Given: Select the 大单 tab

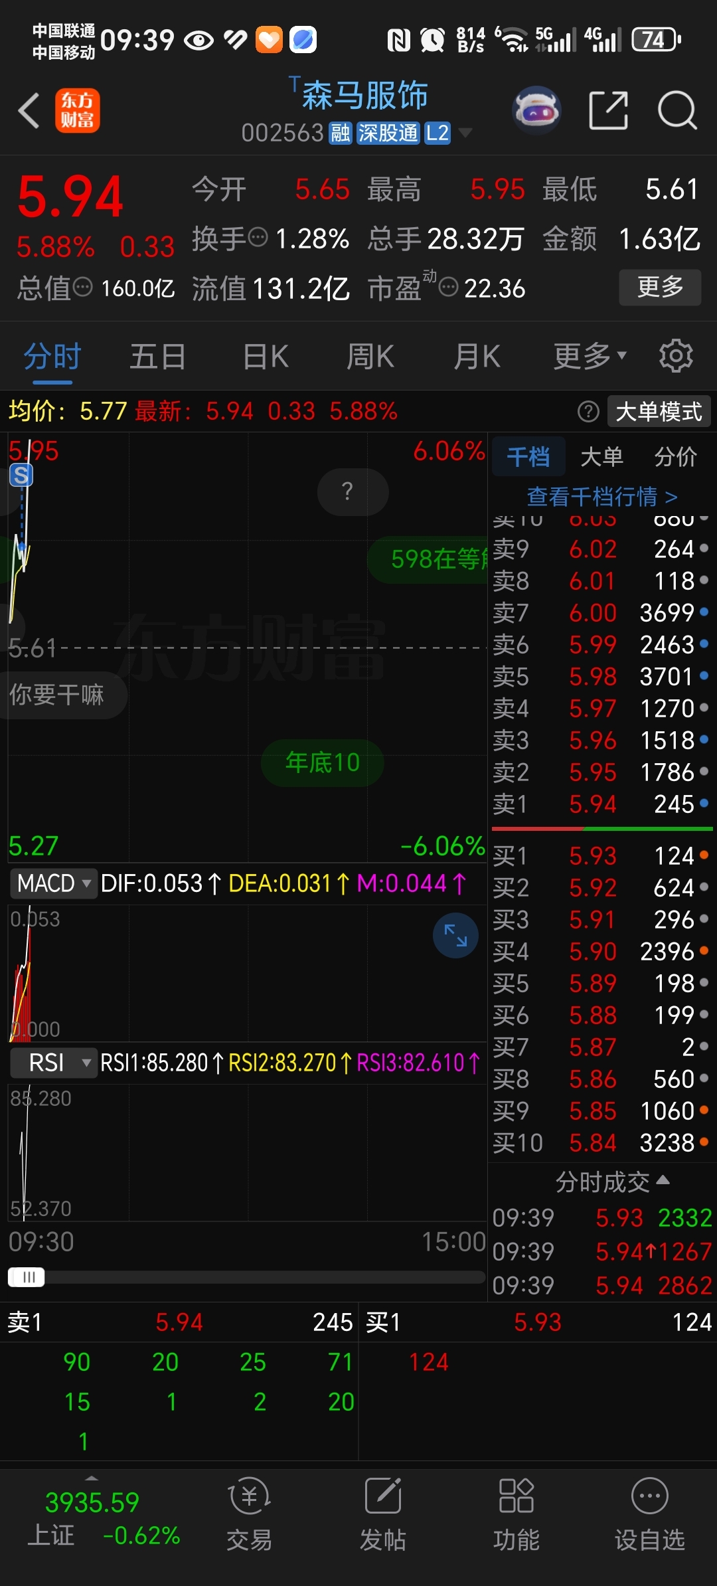Looking at the screenshot, I should click(601, 456).
